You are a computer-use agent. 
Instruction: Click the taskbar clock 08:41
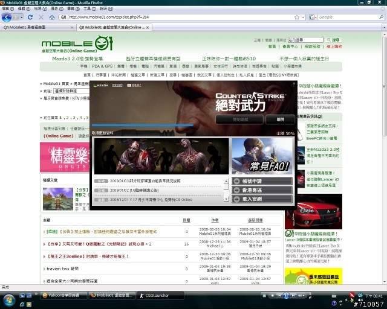[x=374, y=296]
